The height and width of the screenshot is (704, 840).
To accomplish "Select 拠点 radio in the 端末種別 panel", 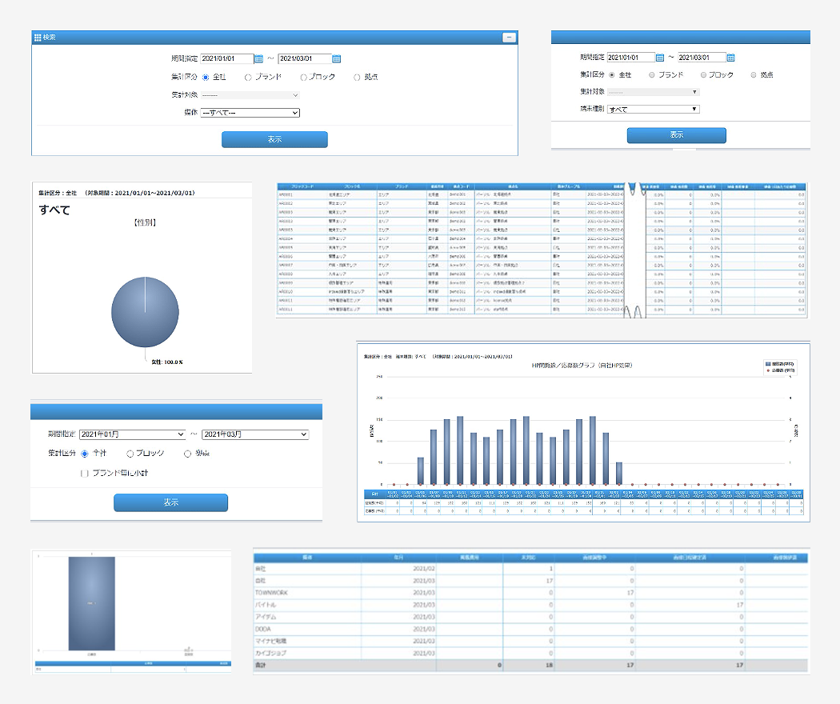I will pos(754,74).
